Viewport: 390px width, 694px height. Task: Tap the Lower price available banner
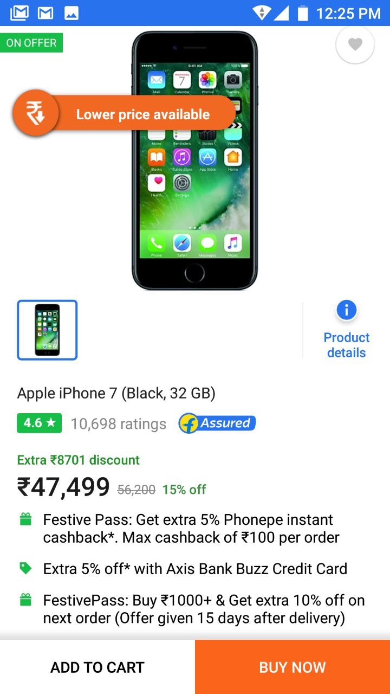(125, 114)
